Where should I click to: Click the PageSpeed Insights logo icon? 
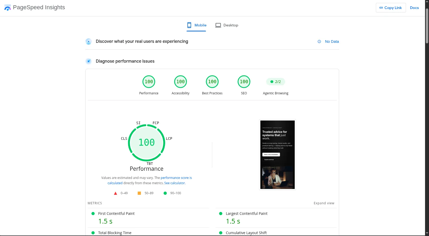[8, 8]
